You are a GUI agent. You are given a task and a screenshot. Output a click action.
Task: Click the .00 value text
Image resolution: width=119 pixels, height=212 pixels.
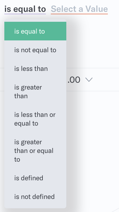coord(74,80)
